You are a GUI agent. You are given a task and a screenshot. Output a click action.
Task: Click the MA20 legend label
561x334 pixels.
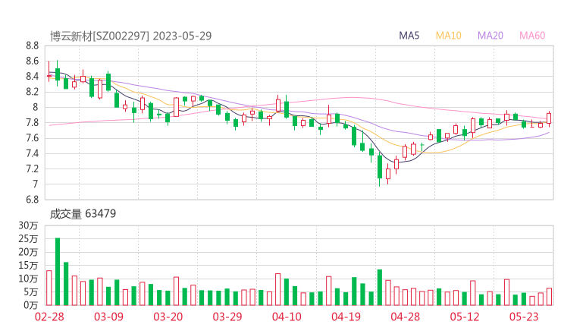click(490, 36)
